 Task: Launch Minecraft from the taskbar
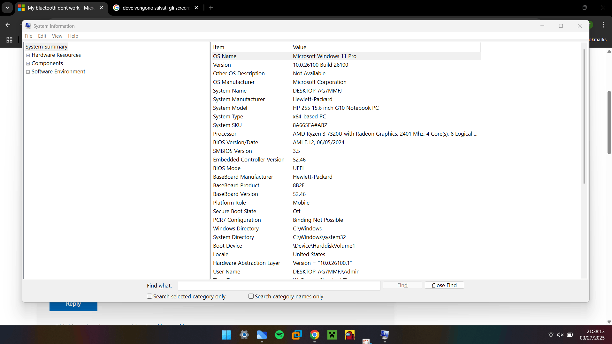click(x=332, y=335)
